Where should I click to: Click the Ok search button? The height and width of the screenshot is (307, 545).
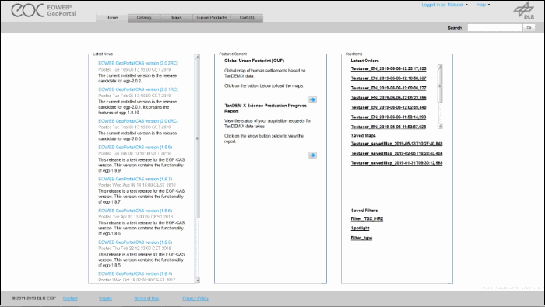pyautogui.click(x=529, y=28)
